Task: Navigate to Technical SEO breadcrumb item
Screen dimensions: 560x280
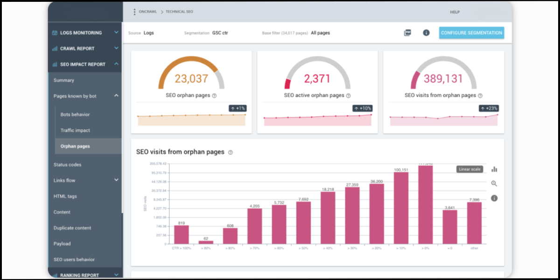Action: click(x=179, y=11)
